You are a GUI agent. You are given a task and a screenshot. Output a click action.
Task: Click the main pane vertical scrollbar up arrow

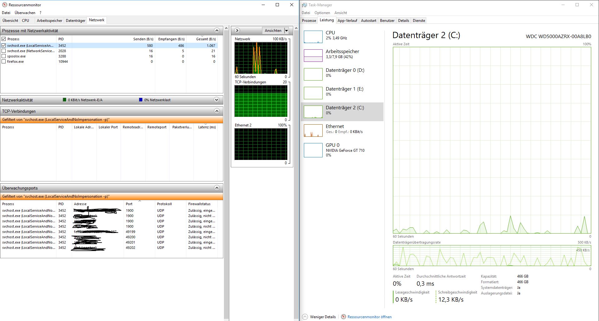(x=226, y=28)
